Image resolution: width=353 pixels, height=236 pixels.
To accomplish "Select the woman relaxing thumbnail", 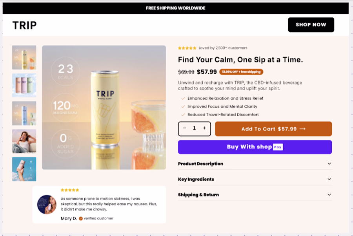I will coord(24,141).
